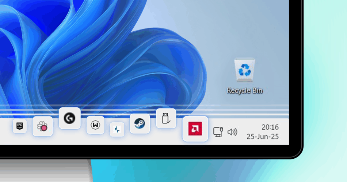Click empty desktop space below Recycle Bin label
Image resolution: width=347 pixels, height=182 pixels.
pyautogui.click(x=244, y=102)
